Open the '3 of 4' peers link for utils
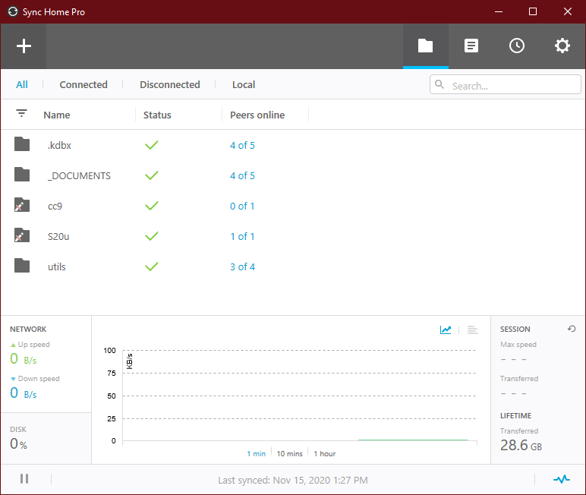The image size is (586, 495). click(x=243, y=266)
